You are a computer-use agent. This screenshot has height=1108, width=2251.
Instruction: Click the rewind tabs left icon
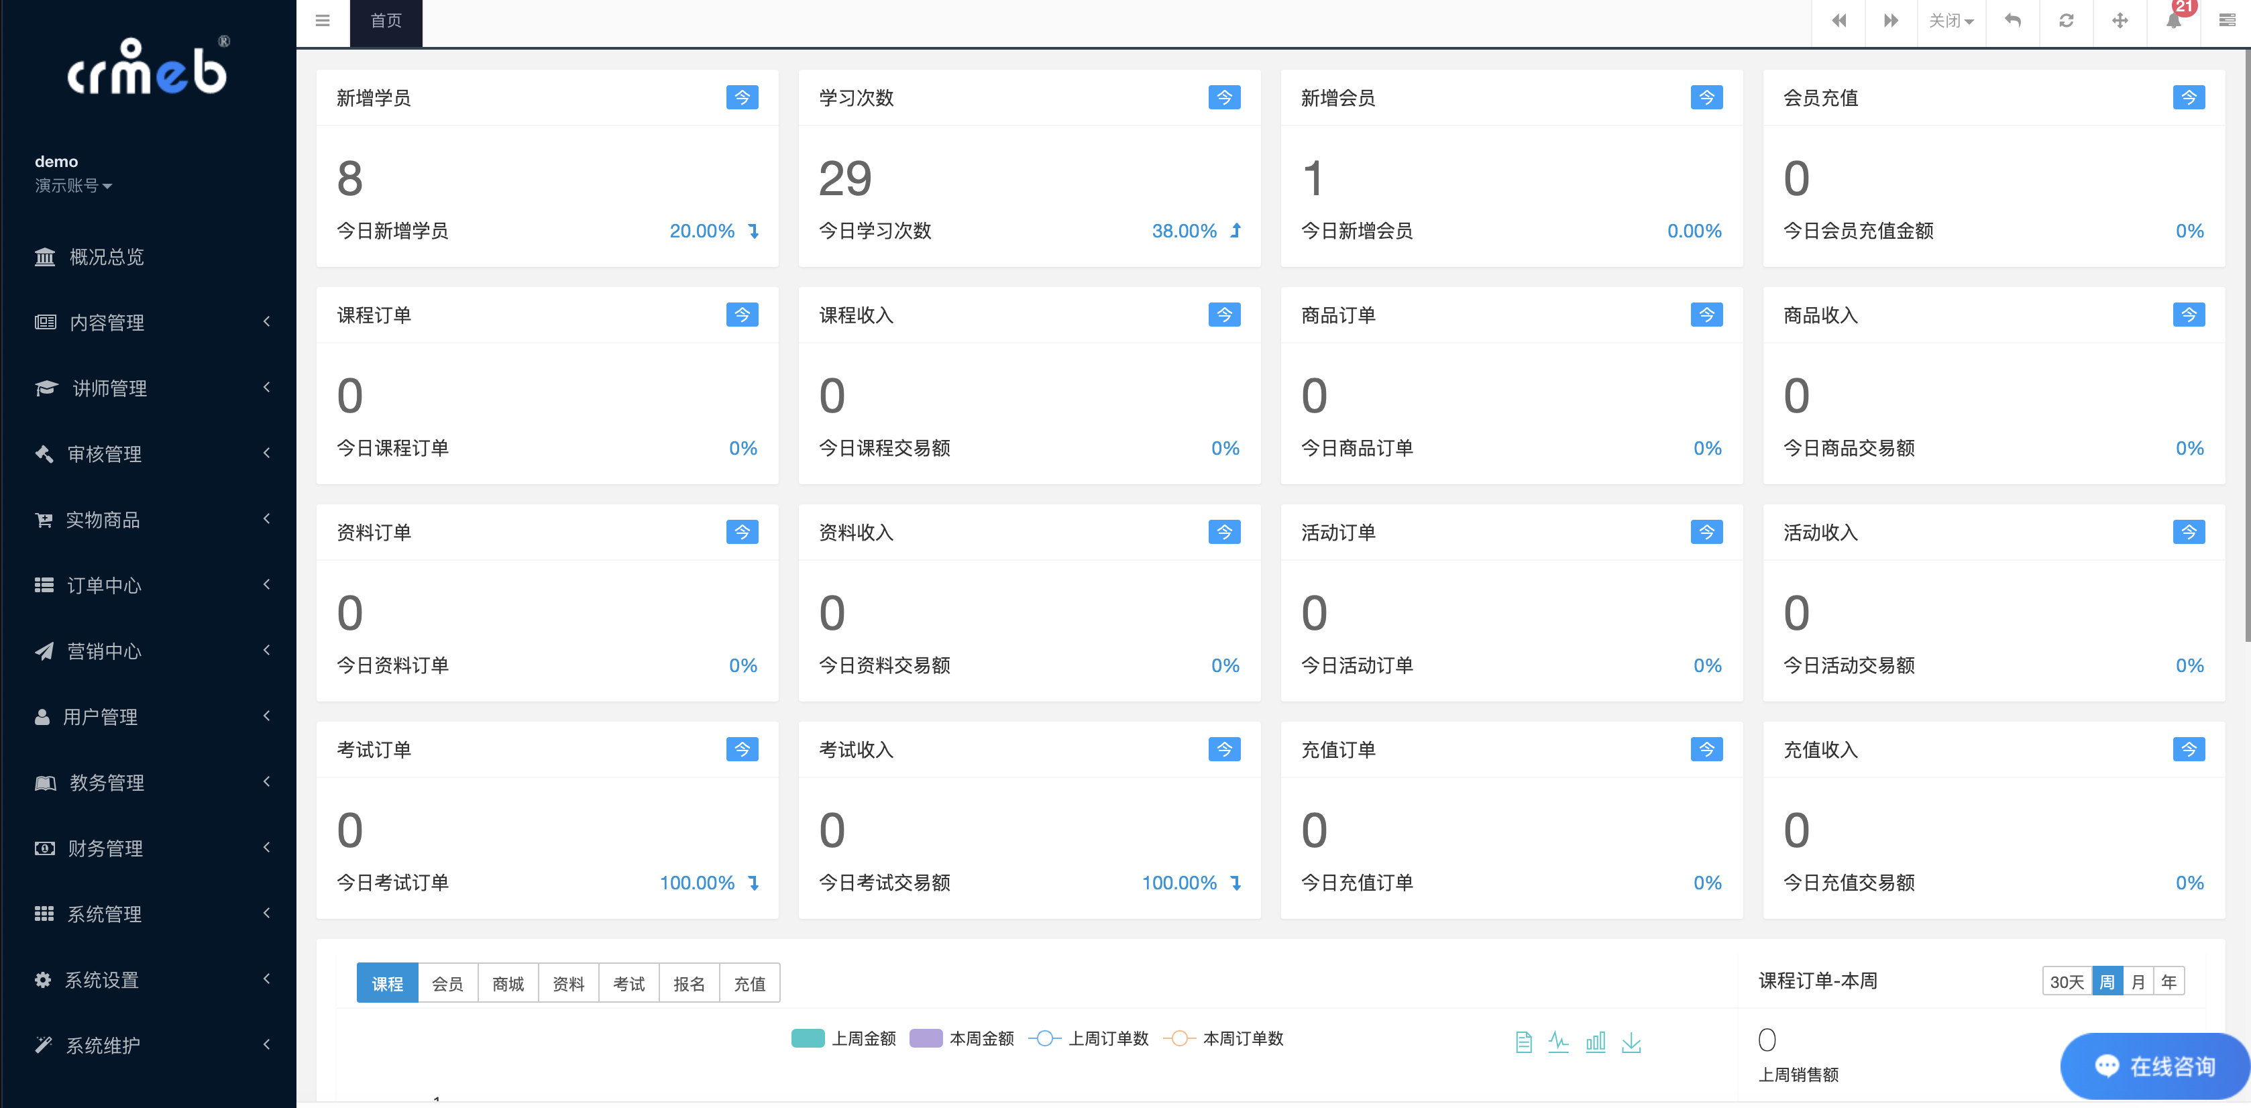click(1838, 21)
